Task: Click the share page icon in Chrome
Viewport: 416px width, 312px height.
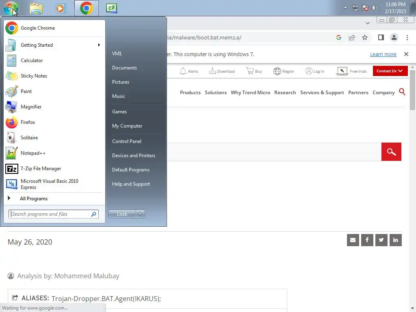Action: click(352, 37)
